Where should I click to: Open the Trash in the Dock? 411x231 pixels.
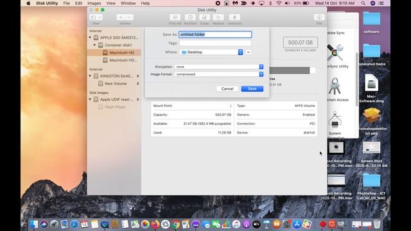[377, 224]
